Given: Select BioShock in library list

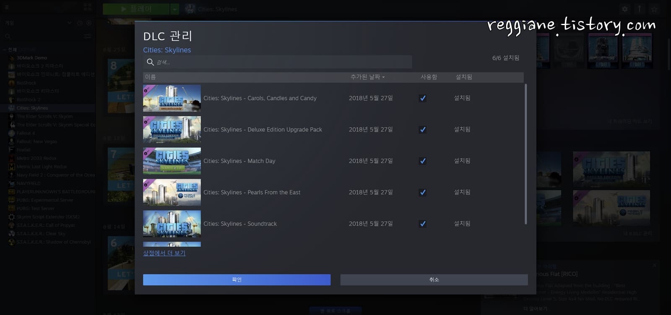Looking at the screenshot, I should 26,83.
